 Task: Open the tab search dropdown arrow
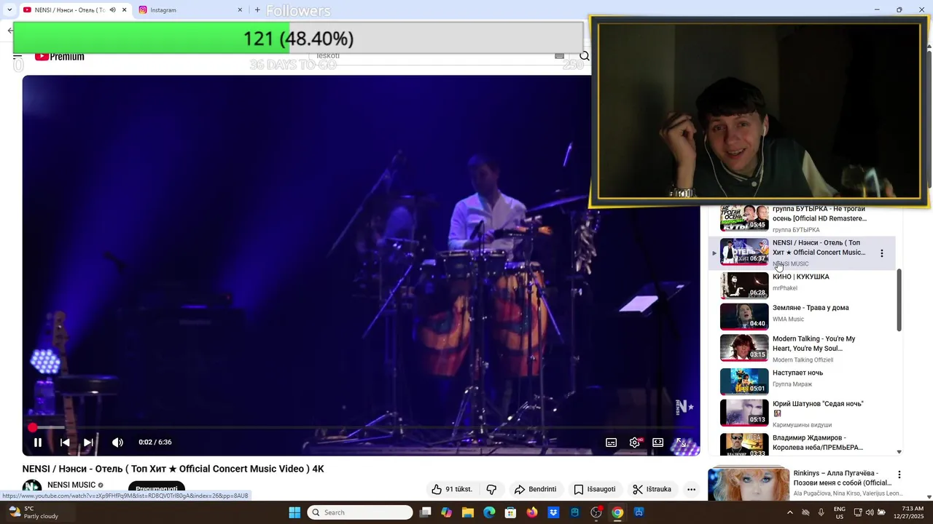[x=9, y=10]
